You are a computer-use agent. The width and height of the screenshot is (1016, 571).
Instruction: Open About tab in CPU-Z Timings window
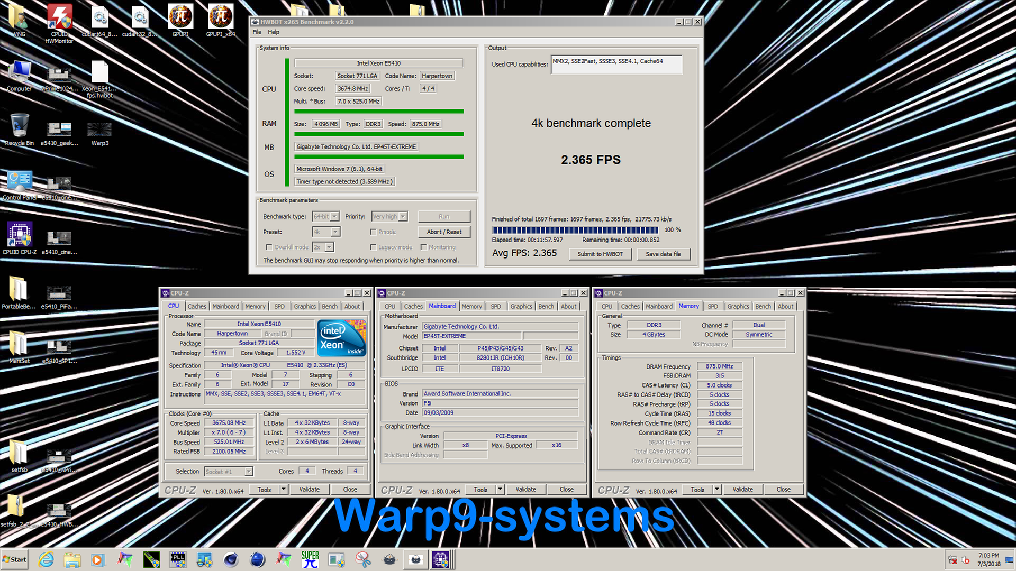pyautogui.click(x=785, y=307)
